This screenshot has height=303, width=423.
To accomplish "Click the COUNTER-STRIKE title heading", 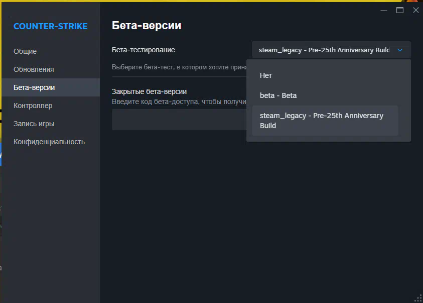I will (x=51, y=26).
